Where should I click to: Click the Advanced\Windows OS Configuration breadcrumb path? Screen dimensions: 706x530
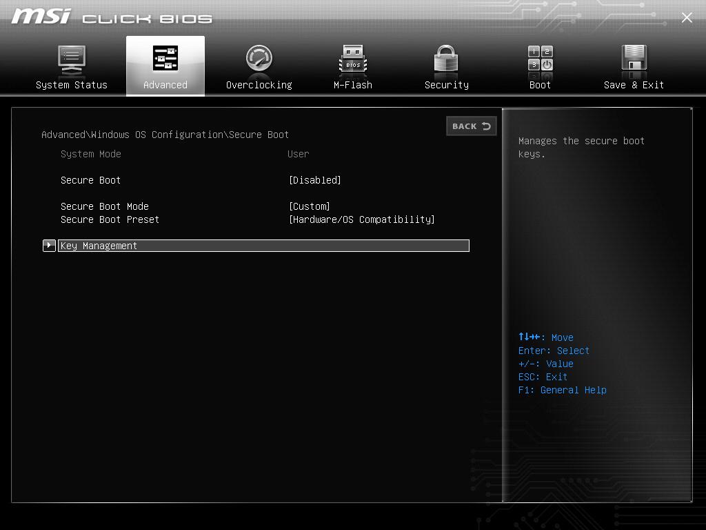(165, 135)
